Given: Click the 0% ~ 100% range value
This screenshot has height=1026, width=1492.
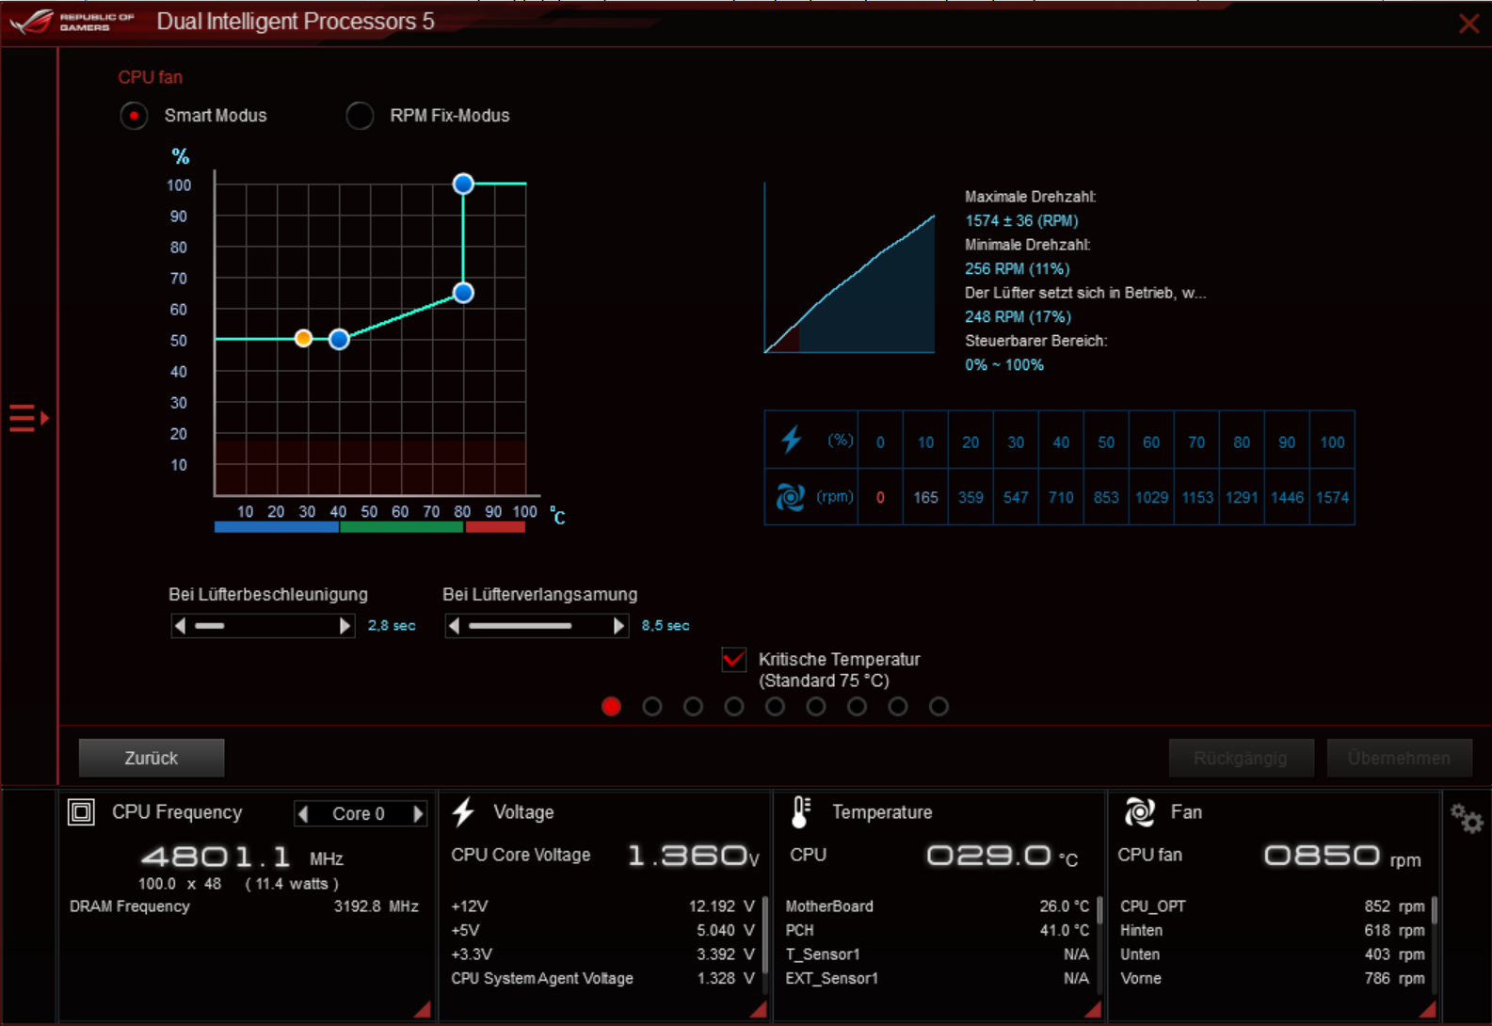Looking at the screenshot, I should [x=1003, y=364].
